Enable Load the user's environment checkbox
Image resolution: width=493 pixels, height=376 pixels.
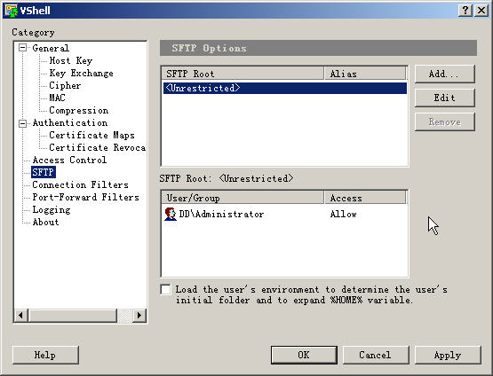click(x=165, y=289)
